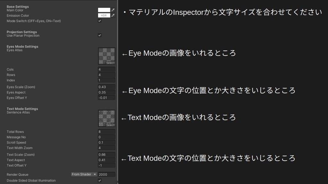
Task: Click the Message No field
Action: (x=107, y=137)
